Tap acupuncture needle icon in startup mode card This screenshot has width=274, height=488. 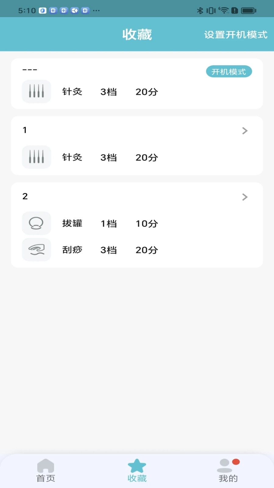coord(36,91)
